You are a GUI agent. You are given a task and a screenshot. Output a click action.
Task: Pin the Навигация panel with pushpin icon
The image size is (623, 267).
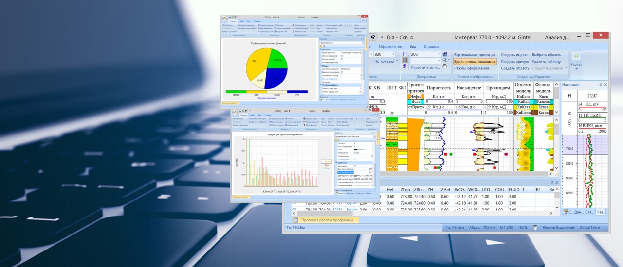click(600, 85)
